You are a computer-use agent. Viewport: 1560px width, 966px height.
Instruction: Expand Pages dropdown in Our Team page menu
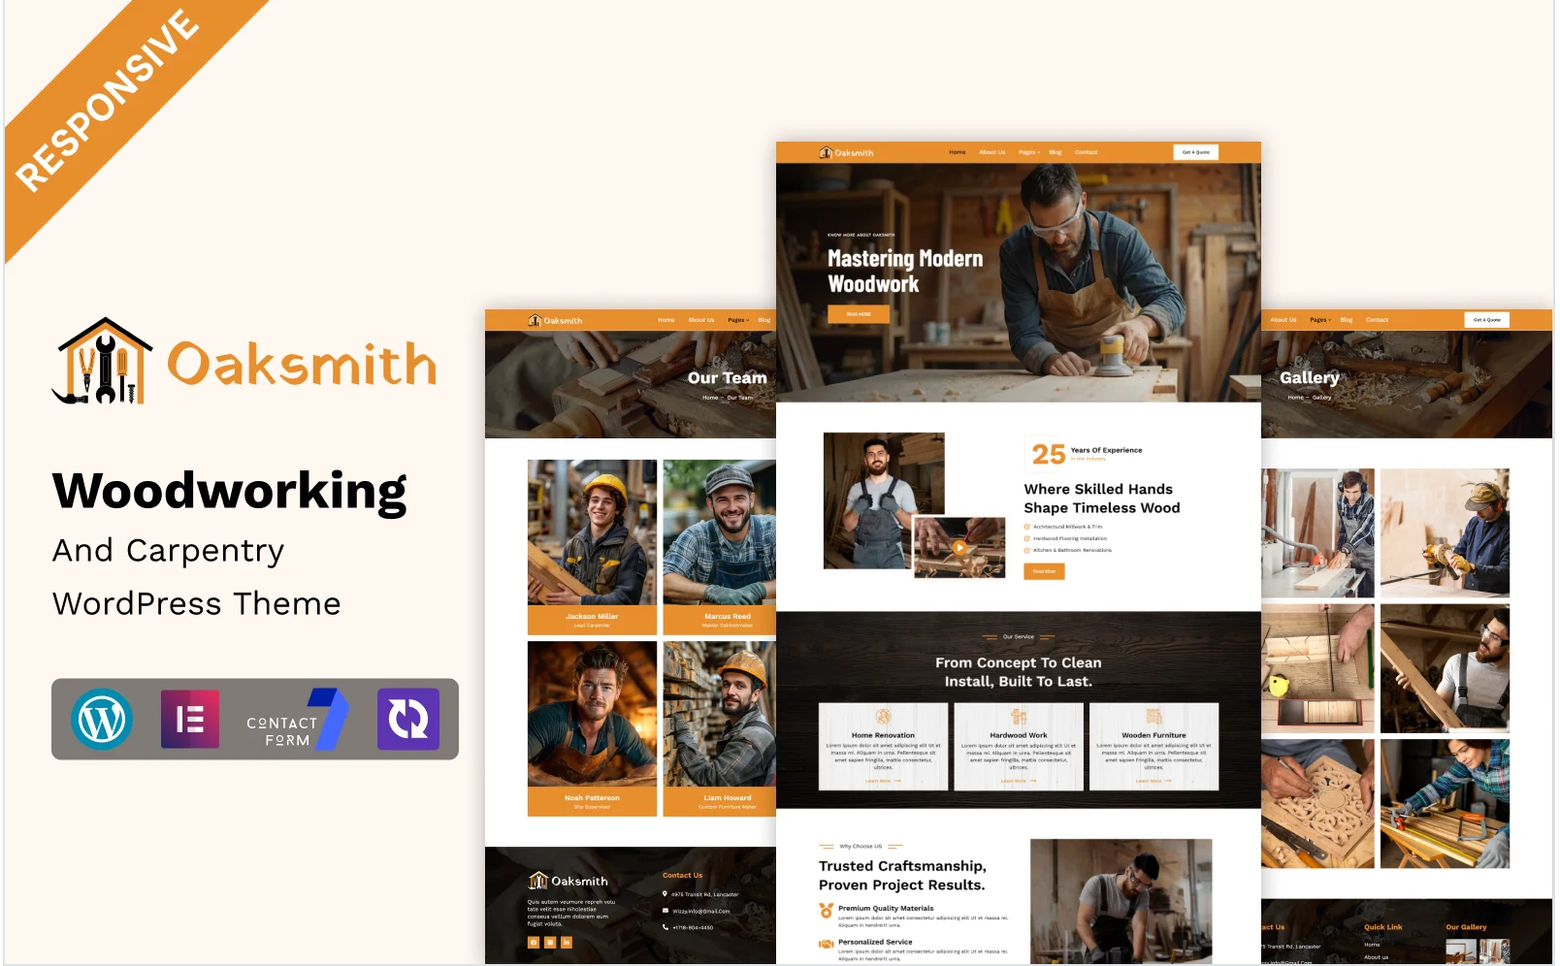coord(738,320)
